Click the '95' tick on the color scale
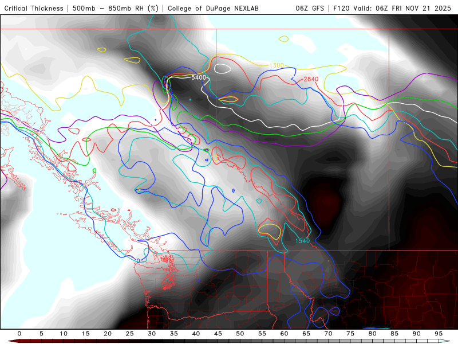 439,334
